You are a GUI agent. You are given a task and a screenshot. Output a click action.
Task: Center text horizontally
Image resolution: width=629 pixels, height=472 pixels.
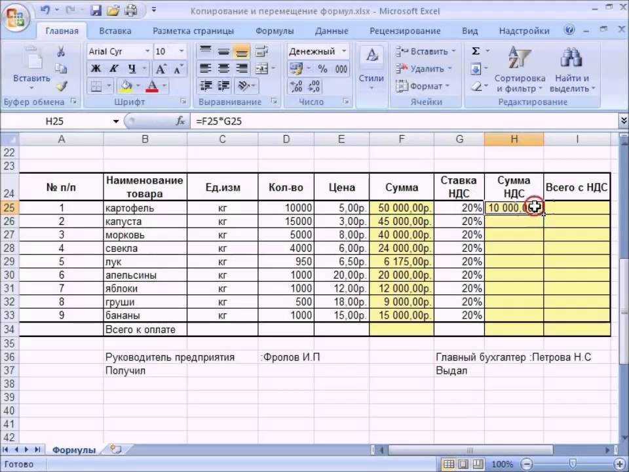pyautogui.click(x=223, y=69)
